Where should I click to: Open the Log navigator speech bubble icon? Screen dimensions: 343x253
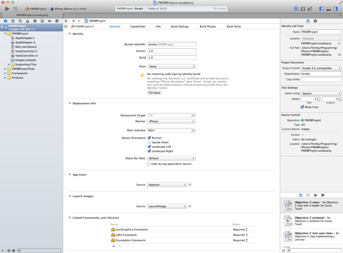click(x=57, y=21)
